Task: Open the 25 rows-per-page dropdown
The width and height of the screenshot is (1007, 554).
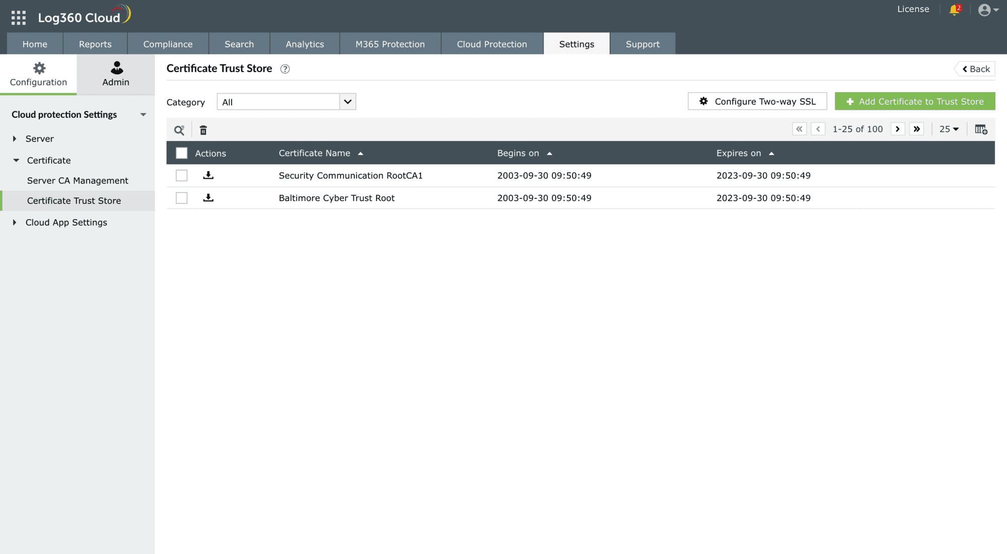Action: 949,129
